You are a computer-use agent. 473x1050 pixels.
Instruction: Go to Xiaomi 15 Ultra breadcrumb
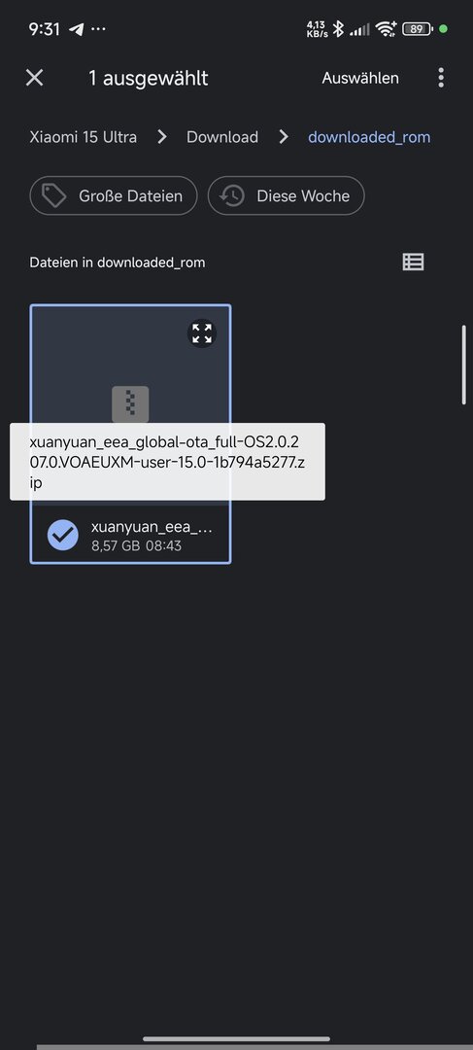(83, 137)
